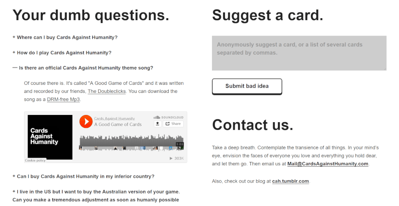Play the A Good Game of Cards track

86,122
